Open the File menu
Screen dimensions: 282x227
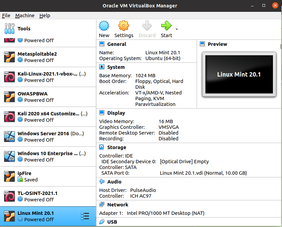[6, 16]
